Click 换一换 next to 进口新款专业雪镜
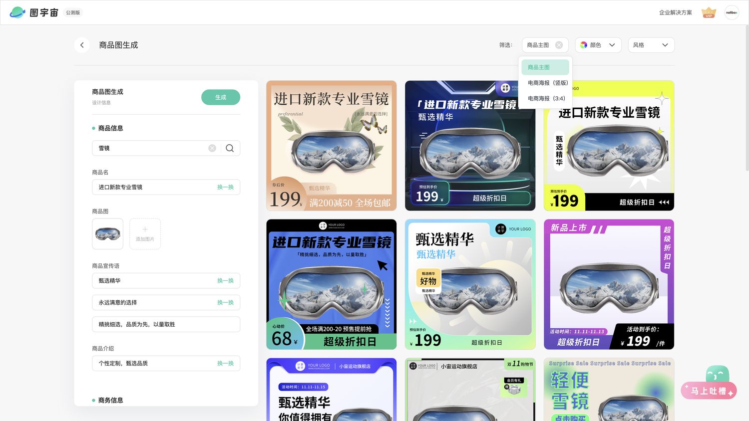The image size is (749, 421). coord(225,187)
